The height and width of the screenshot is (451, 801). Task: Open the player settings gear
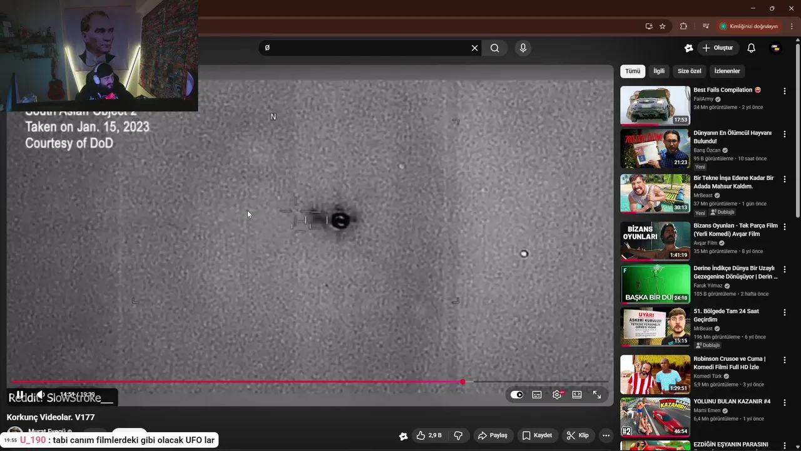tap(557, 395)
